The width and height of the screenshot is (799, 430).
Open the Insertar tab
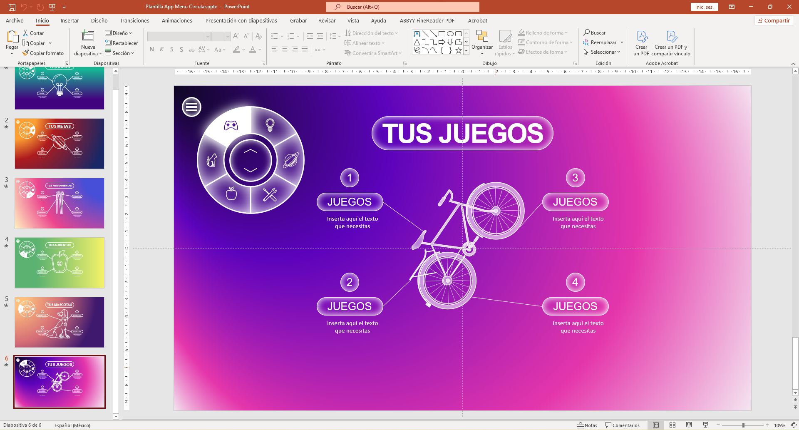pyautogui.click(x=69, y=20)
